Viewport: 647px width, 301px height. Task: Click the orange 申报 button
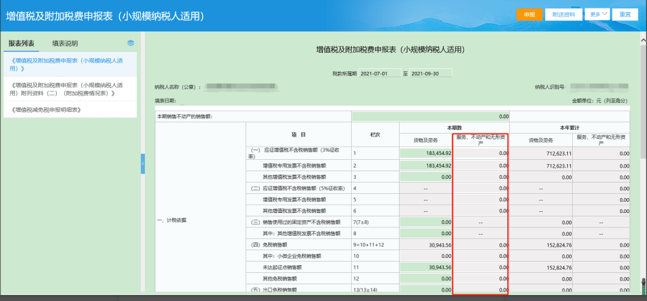(x=529, y=14)
